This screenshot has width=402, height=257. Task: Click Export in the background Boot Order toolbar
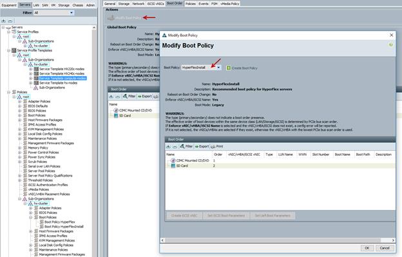144,96
